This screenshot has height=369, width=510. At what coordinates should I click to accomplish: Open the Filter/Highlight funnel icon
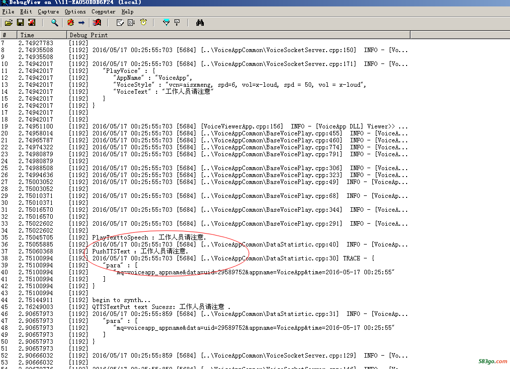point(166,22)
